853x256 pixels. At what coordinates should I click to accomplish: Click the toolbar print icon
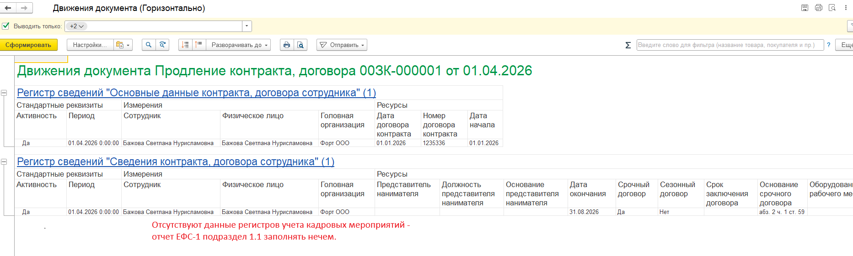point(287,45)
